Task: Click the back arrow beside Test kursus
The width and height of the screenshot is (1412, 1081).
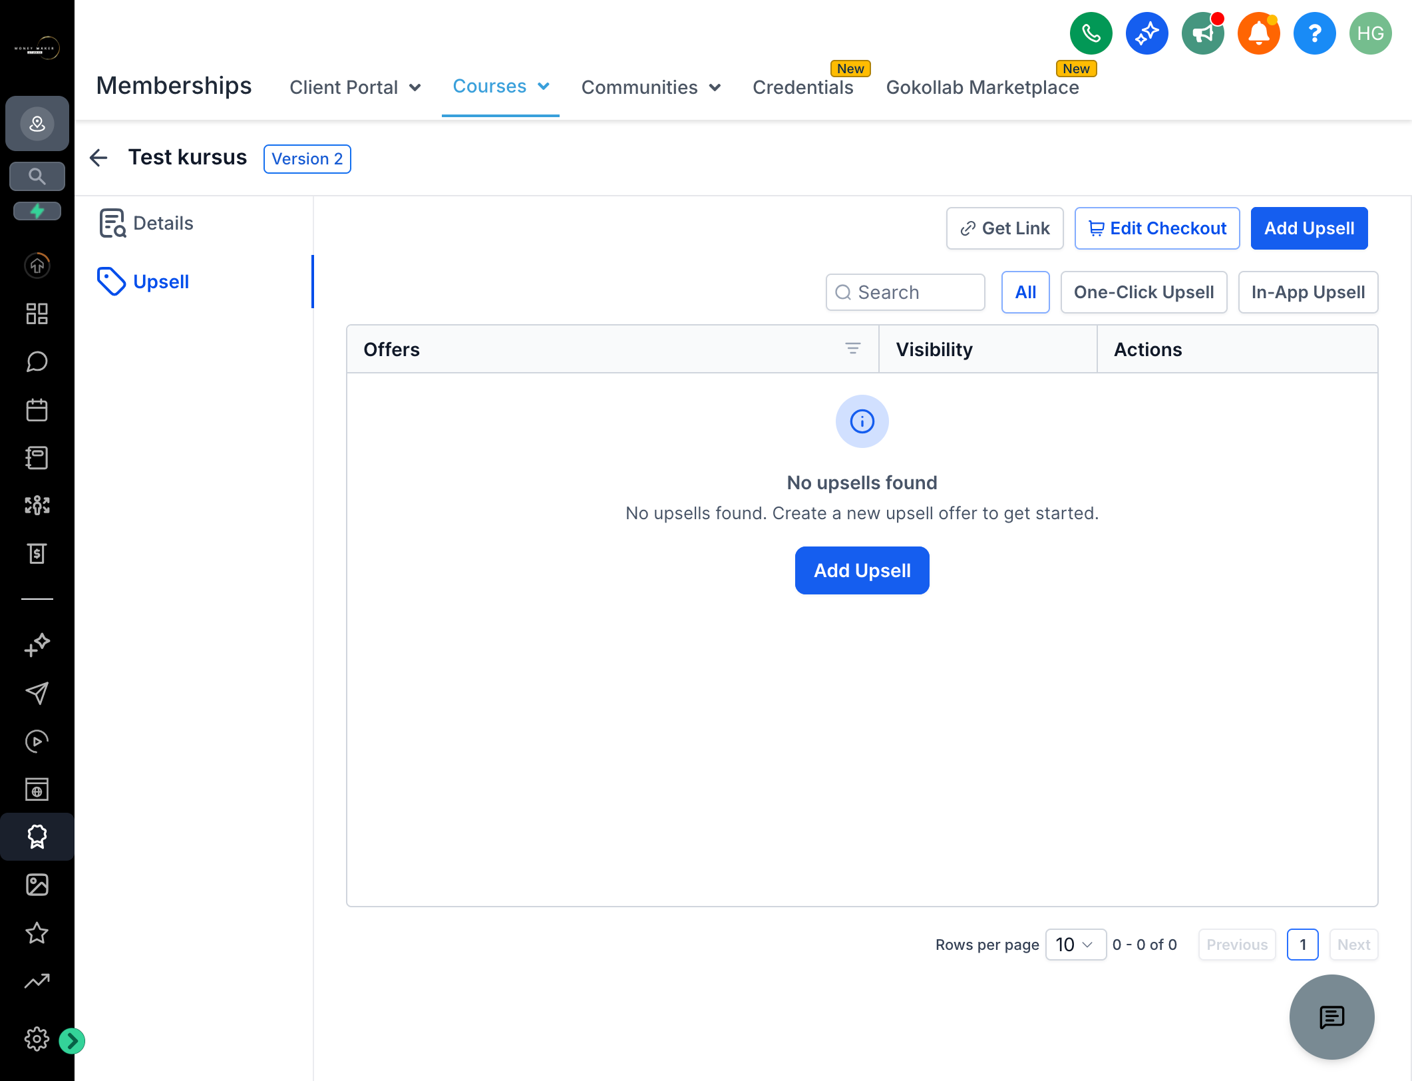Action: (x=98, y=158)
